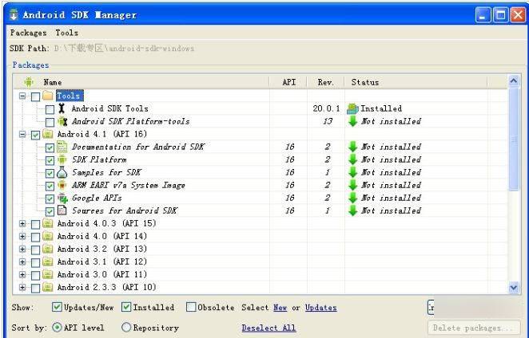Image resolution: width=529 pixels, height=338 pixels.
Task: Click the scrollbar down arrow
Action: tap(514, 287)
